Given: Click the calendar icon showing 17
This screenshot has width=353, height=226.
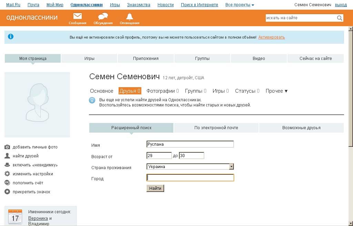Looking at the screenshot, I should tap(15, 217).
